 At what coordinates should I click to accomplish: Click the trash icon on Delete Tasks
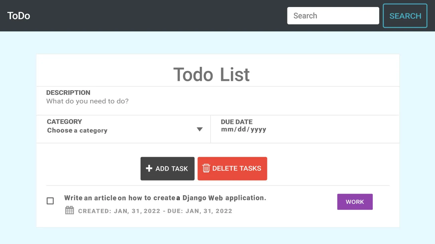point(207,168)
